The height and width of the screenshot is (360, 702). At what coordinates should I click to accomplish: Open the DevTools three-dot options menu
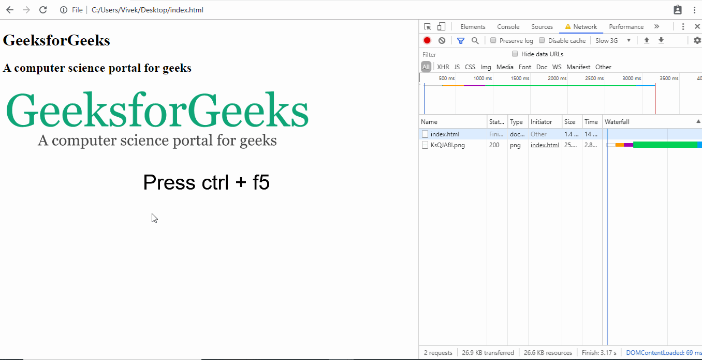(x=683, y=27)
